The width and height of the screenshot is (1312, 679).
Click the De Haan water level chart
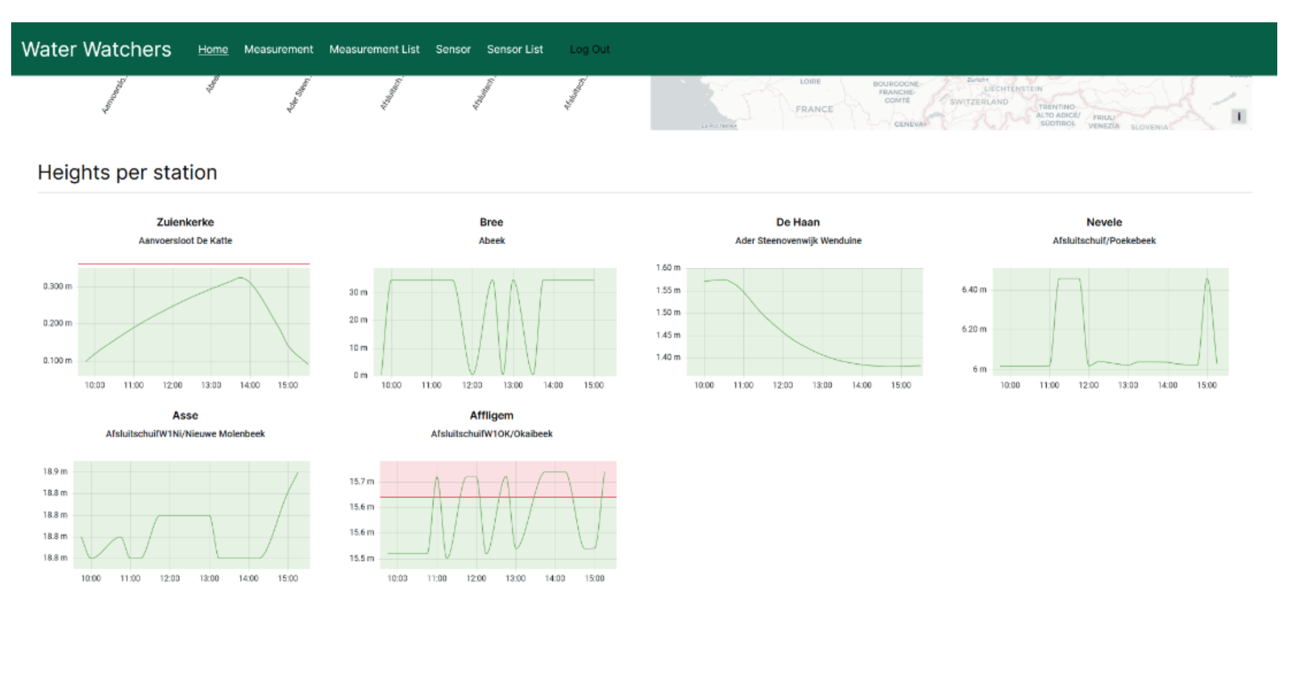[x=804, y=322]
